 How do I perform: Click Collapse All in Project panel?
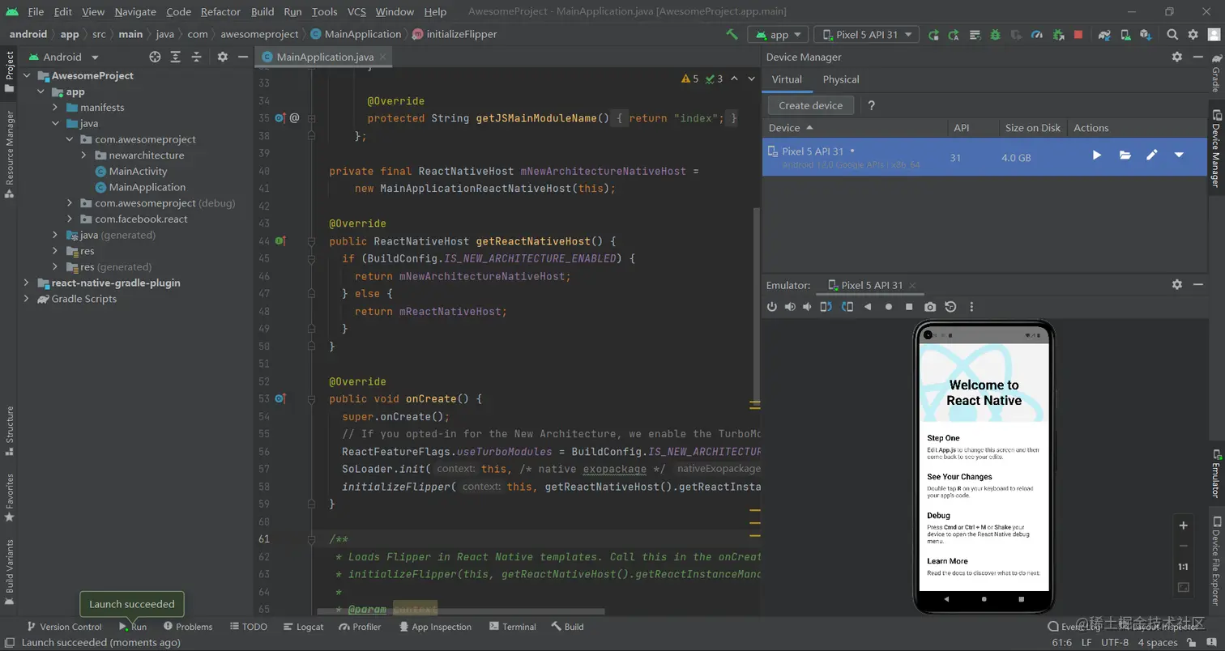pyautogui.click(x=196, y=57)
